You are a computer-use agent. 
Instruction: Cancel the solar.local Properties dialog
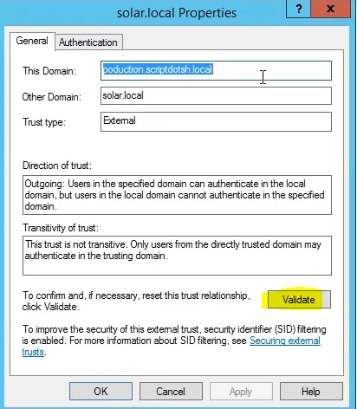[x=171, y=392]
